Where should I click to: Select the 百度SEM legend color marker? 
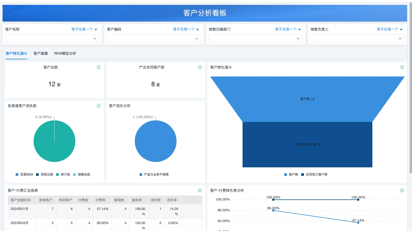point(17,174)
